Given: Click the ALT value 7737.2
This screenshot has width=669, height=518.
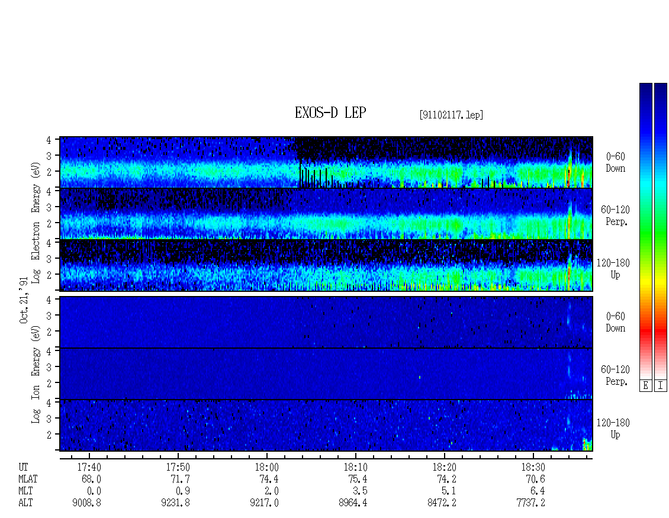Looking at the screenshot, I should tap(530, 503).
